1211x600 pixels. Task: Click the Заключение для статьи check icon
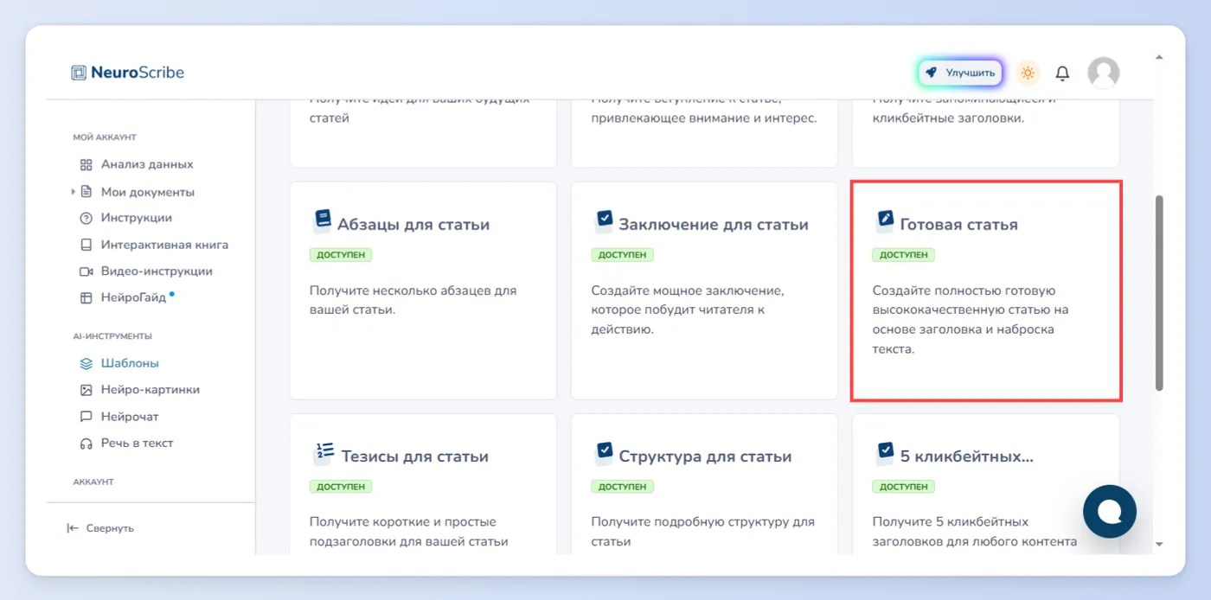(x=604, y=220)
